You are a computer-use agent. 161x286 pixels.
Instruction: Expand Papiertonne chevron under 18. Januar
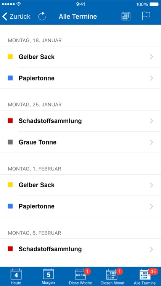coord(151,78)
